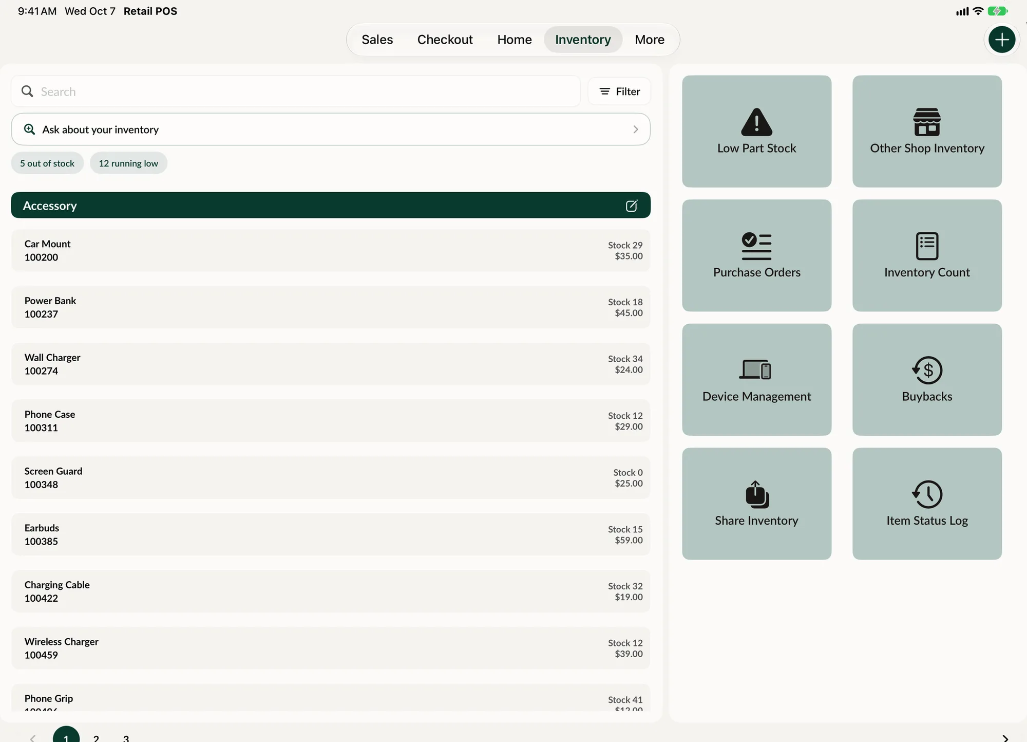
Task: Select the Inventory tab
Action: [583, 40]
